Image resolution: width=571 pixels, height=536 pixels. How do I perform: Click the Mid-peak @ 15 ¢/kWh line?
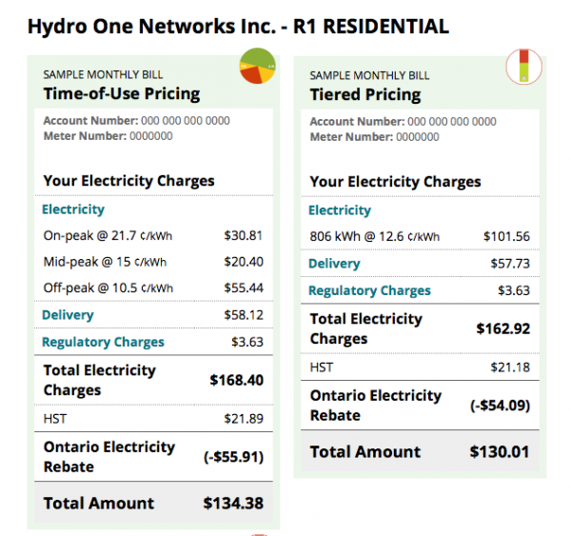(105, 262)
